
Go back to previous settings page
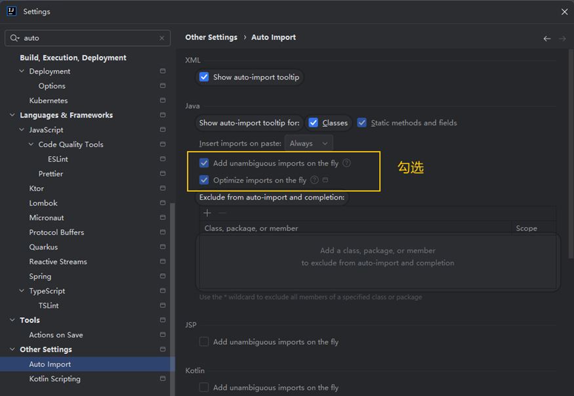coord(547,39)
